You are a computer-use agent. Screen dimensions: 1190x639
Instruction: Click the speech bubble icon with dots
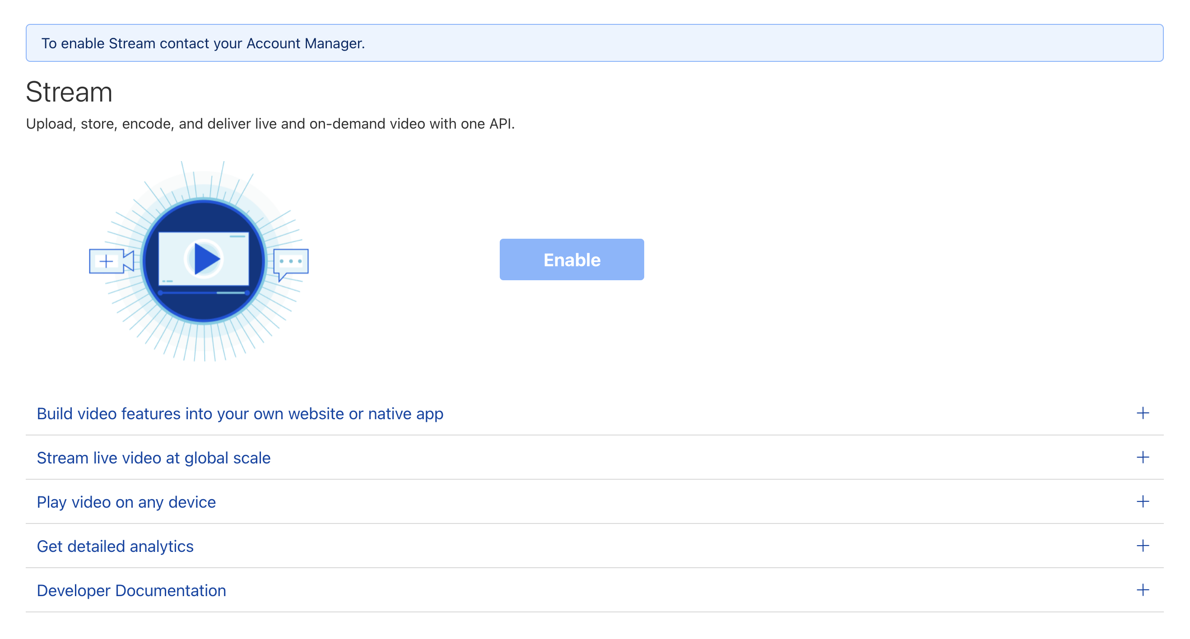point(291,262)
